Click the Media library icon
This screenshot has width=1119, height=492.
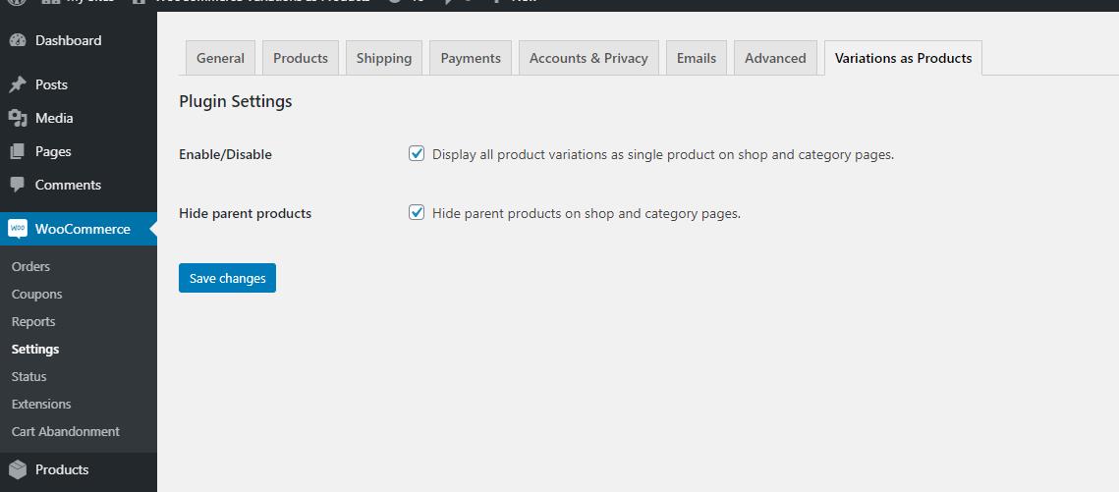[x=18, y=119]
